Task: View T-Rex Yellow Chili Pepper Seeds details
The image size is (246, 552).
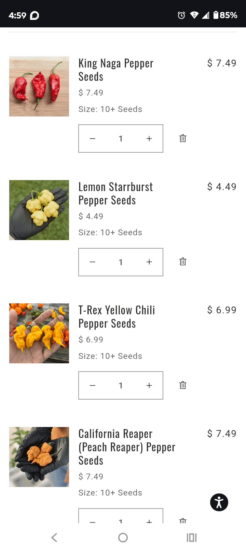Action: (117, 317)
